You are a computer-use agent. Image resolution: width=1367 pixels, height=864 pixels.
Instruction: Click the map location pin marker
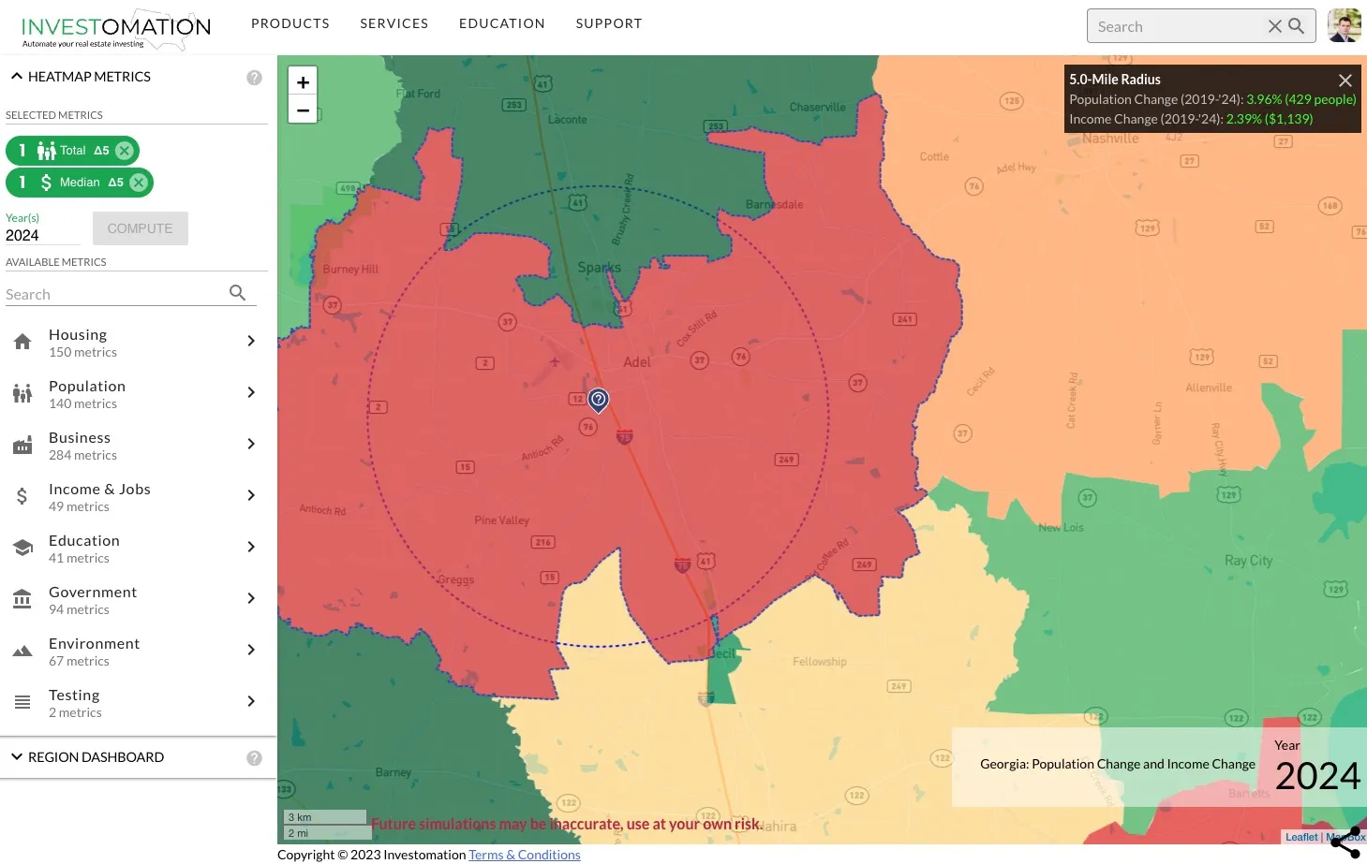click(x=598, y=400)
